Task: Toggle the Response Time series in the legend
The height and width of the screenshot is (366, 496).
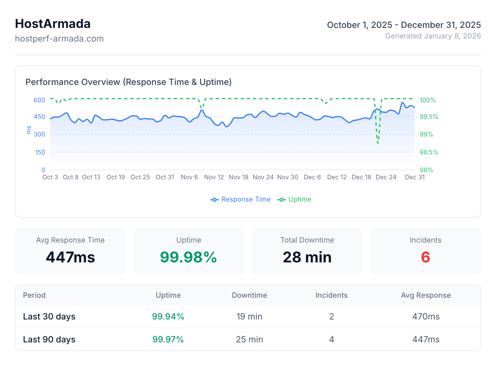Action: click(241, 199)
